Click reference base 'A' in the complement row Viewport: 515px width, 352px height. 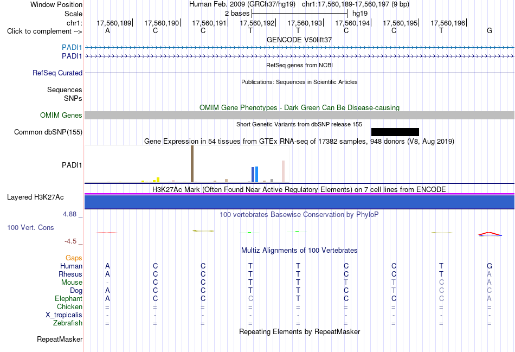point(107,30)
